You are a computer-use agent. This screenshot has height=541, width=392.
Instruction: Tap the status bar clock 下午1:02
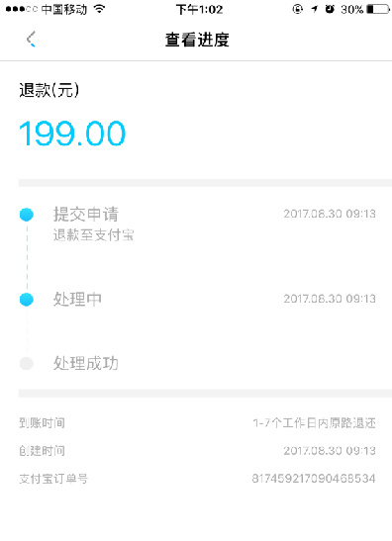pos(199,9)
